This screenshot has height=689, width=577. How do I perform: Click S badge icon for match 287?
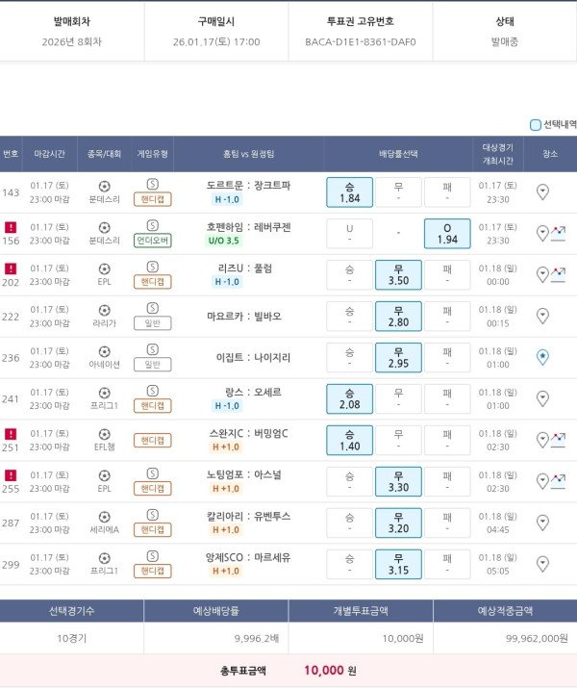(x=152, y=515)
